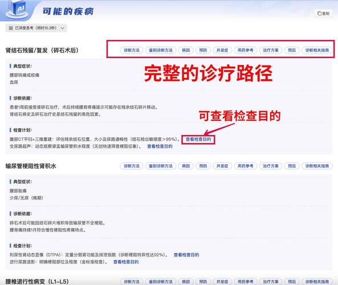Open 鉴别诊断方法 tag for 腰椎退行性病变
This screenshot has width=338, height=285.
[161, 282]
